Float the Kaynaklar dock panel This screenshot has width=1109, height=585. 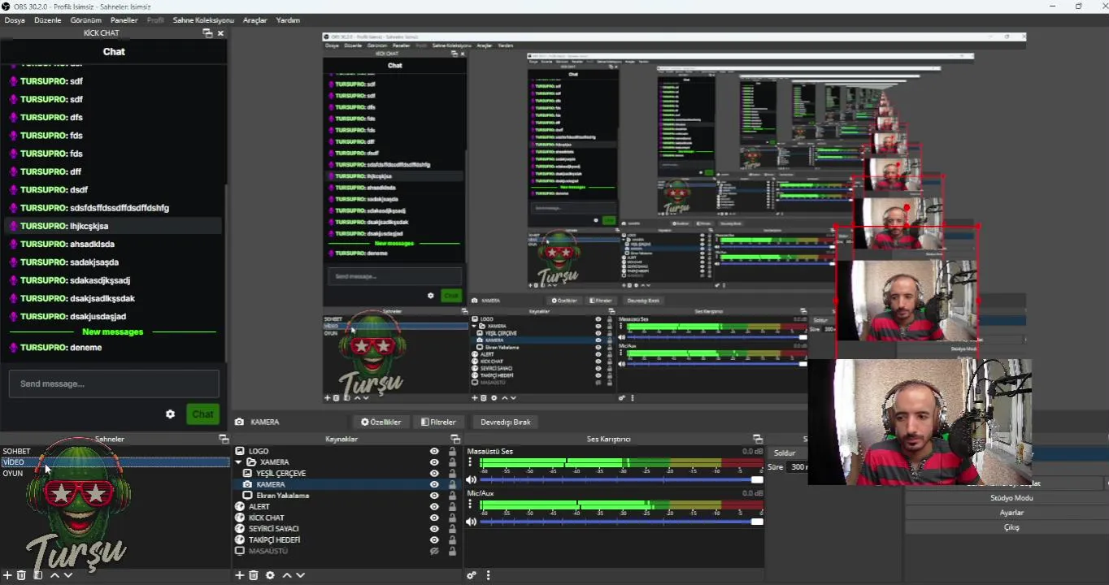coord(455,439)
